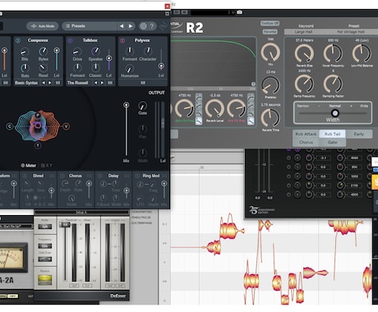Adjust the output Mix slider
Screen dimensions: 378x312
[127, 105]
